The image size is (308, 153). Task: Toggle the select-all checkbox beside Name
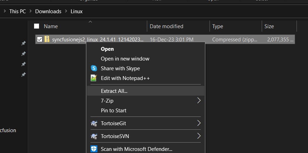pos(37,26)
